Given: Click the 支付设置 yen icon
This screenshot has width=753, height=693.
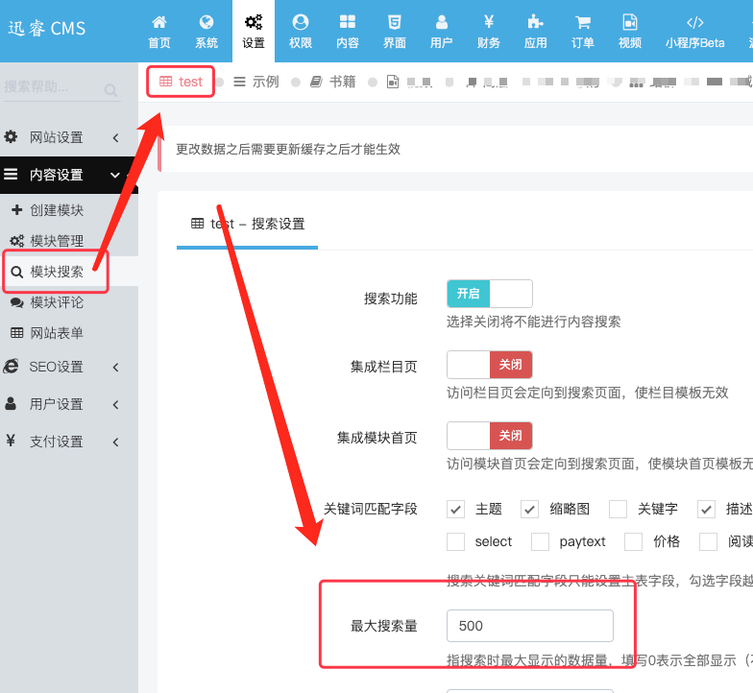Looking at the screenshot, I should [x=12, y=441].
